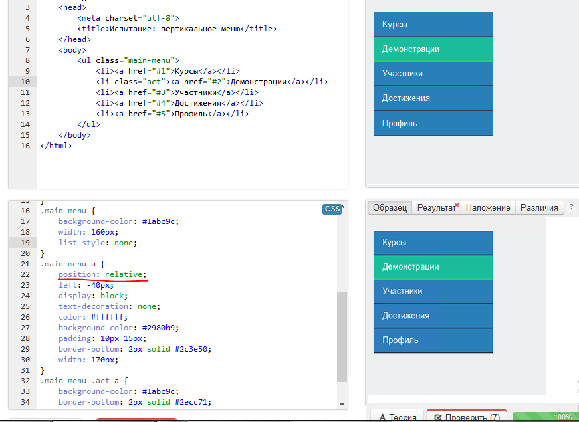Click the #2c3e50 border color value
The width and height of the screenshot is (579, 422).
[x=191, y=350]
